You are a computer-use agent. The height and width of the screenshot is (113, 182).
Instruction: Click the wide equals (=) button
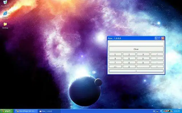[136, 71]
